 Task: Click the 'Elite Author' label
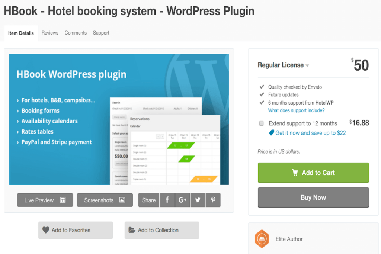click(x=289, y=239)
